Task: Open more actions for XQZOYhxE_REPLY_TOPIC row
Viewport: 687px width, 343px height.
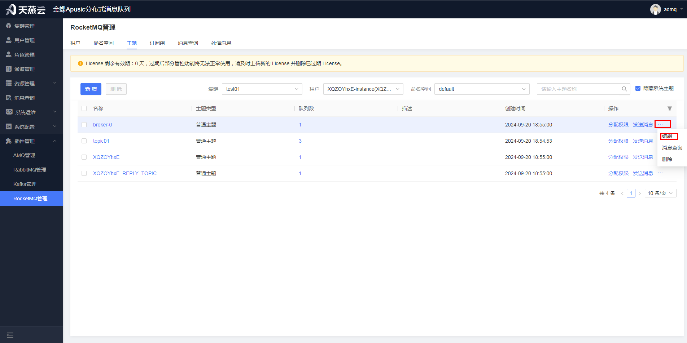Action: click(660, 173)
